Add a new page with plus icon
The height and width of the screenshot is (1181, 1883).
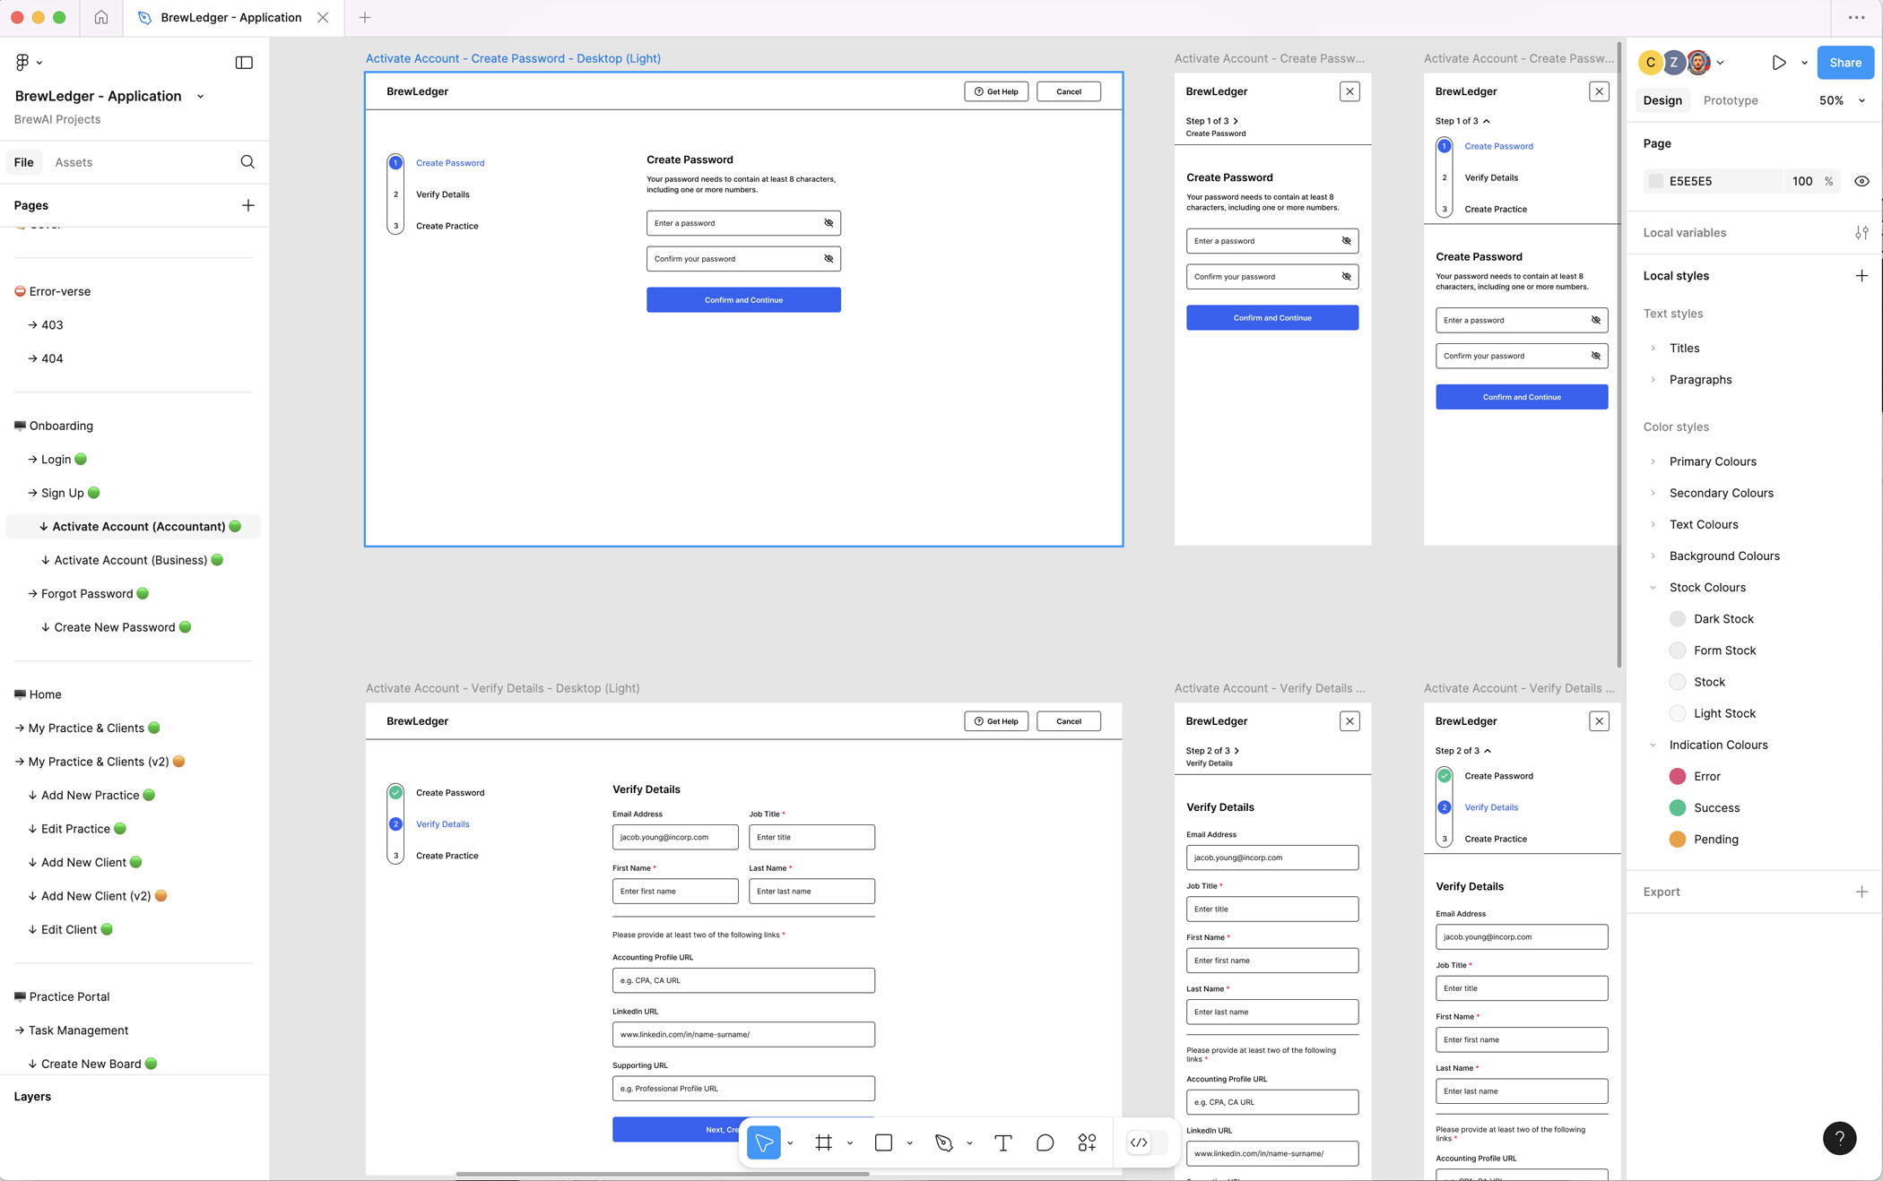[248, 205]
